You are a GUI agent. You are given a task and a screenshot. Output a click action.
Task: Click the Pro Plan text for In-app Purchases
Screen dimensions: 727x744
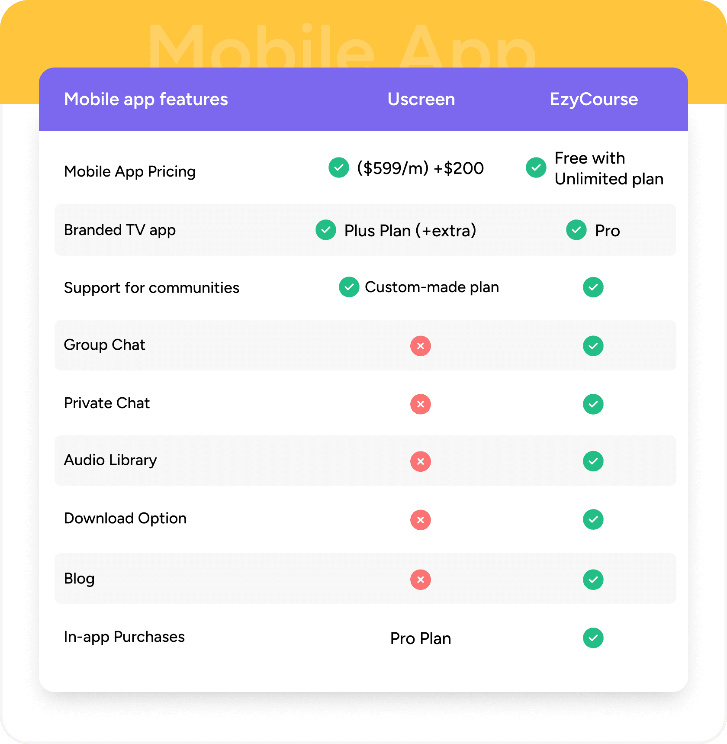421,638
